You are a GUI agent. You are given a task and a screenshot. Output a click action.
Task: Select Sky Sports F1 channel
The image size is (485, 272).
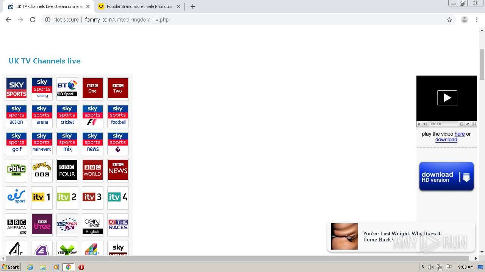[92, 116]
